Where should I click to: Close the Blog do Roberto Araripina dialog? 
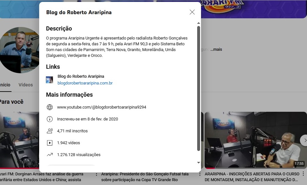coord(192,12)
